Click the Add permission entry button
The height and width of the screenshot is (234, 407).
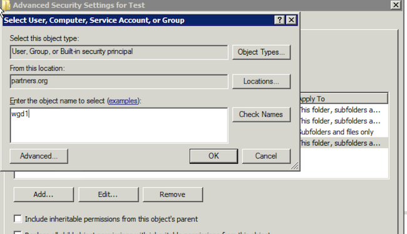click(44, 194)
